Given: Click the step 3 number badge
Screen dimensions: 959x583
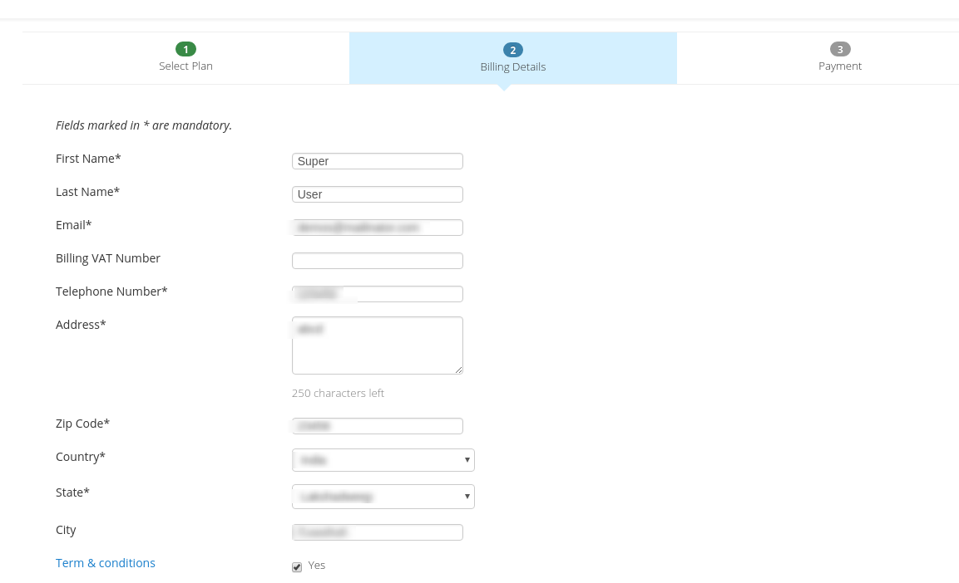Looking at the screenshot, I should (x=840, y=49).
